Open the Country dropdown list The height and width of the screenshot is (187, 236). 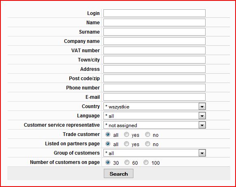pyautogui.click(x=154, y=106)
